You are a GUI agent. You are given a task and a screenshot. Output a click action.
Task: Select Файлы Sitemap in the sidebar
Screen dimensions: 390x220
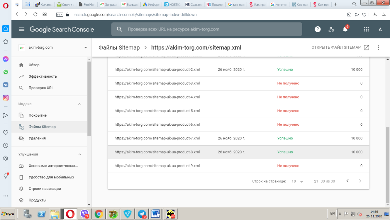[49, 127]
